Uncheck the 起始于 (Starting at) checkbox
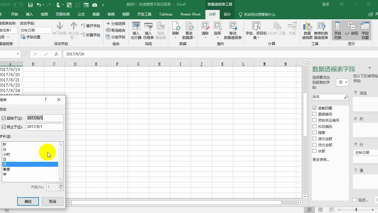Viewport: 378px width, 213px height. tap(4, 118)
